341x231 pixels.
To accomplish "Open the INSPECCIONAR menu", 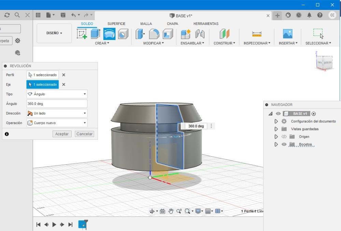I will (x=257, y=43).
